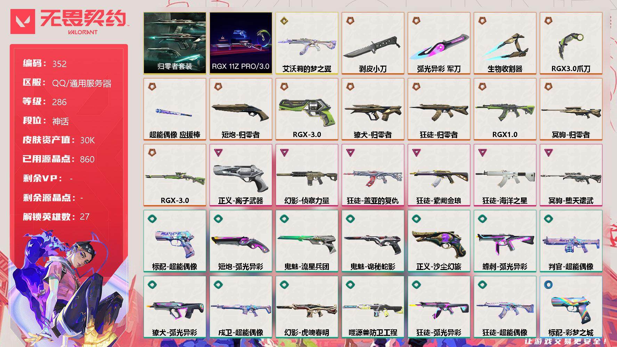Click the 噬源兽防卫工程 weapon tile

pyautogui.click(x=373, y=307)
